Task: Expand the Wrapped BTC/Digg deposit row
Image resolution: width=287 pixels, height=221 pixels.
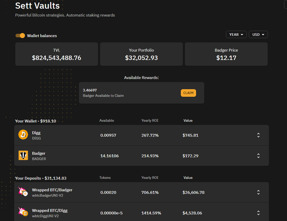Action: [258, 213]
